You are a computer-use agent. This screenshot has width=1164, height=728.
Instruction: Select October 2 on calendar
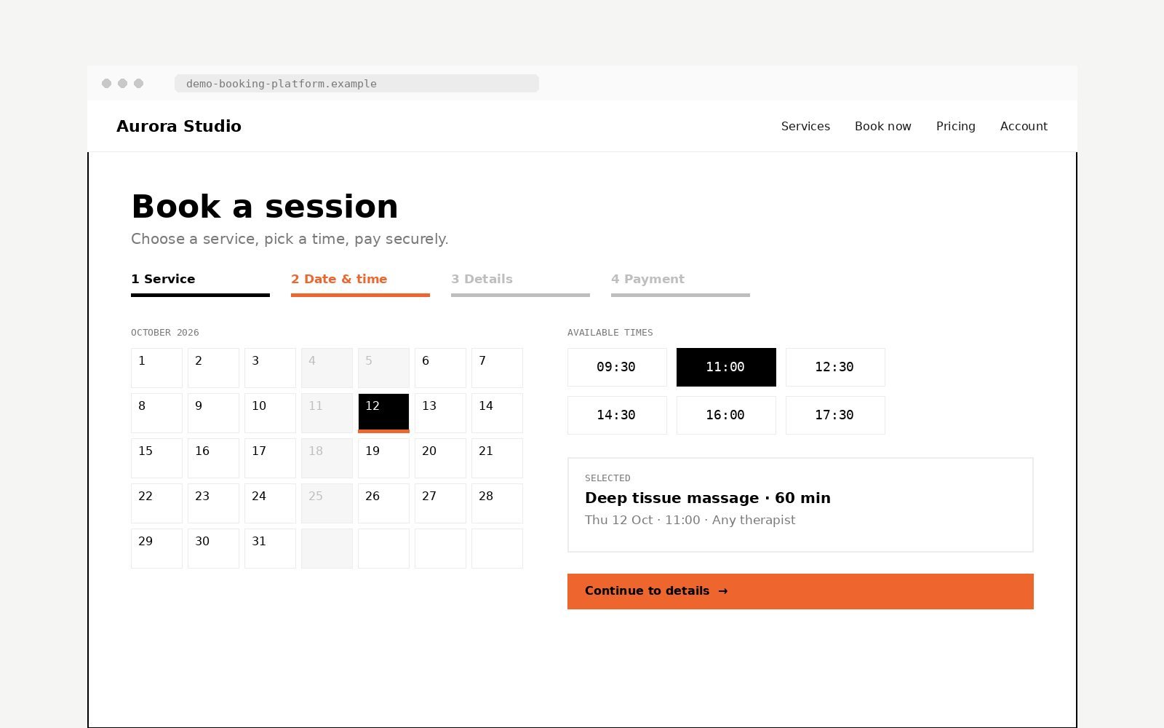click(213, 368)
